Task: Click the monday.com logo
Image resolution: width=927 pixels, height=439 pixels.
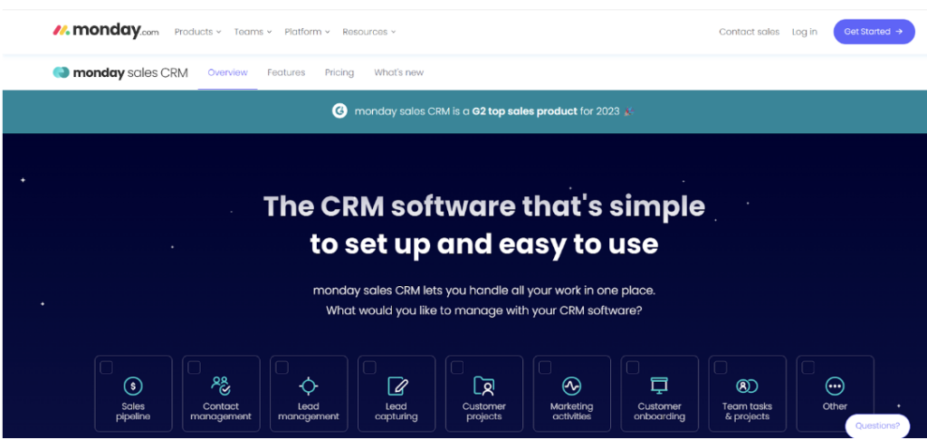Action: (x=105, y=31)
